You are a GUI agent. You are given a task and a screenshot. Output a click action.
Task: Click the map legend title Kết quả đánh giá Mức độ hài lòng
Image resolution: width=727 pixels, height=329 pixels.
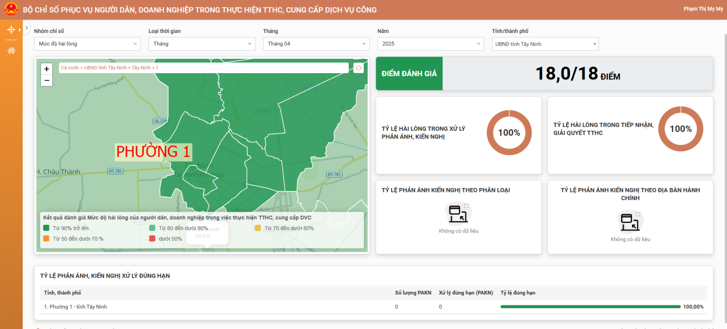click(177, 218)
